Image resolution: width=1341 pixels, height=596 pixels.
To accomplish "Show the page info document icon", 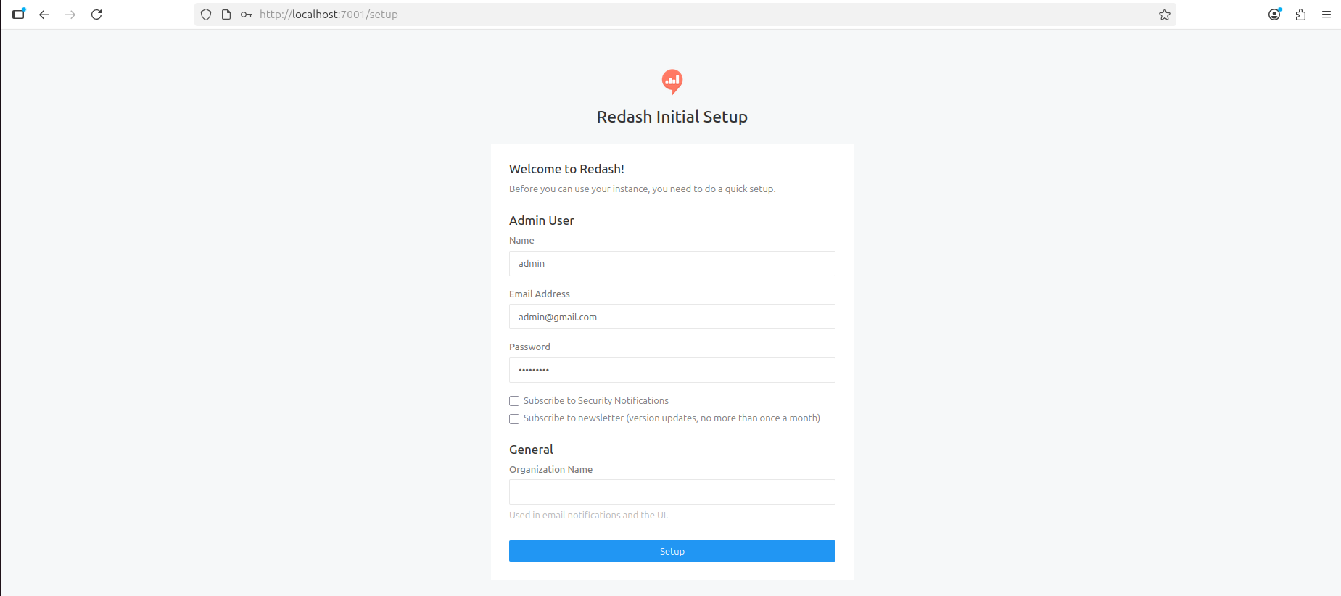I will click(x=226, y=15).
